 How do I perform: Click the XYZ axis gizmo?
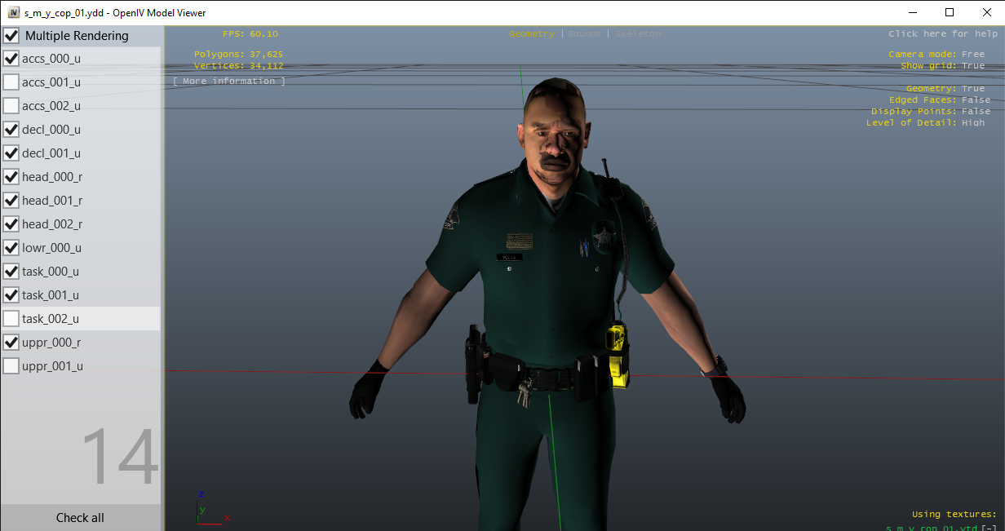210,509
